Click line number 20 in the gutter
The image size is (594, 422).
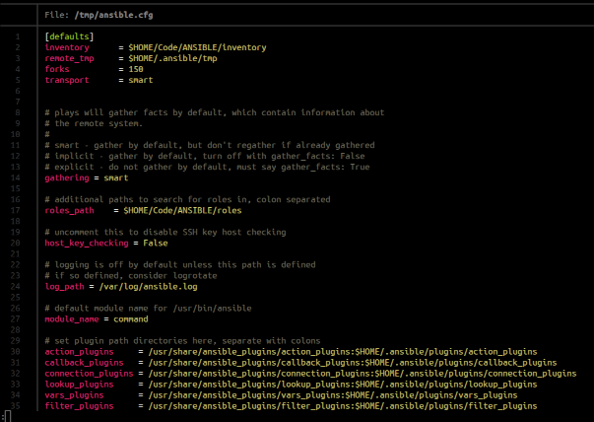15,243
